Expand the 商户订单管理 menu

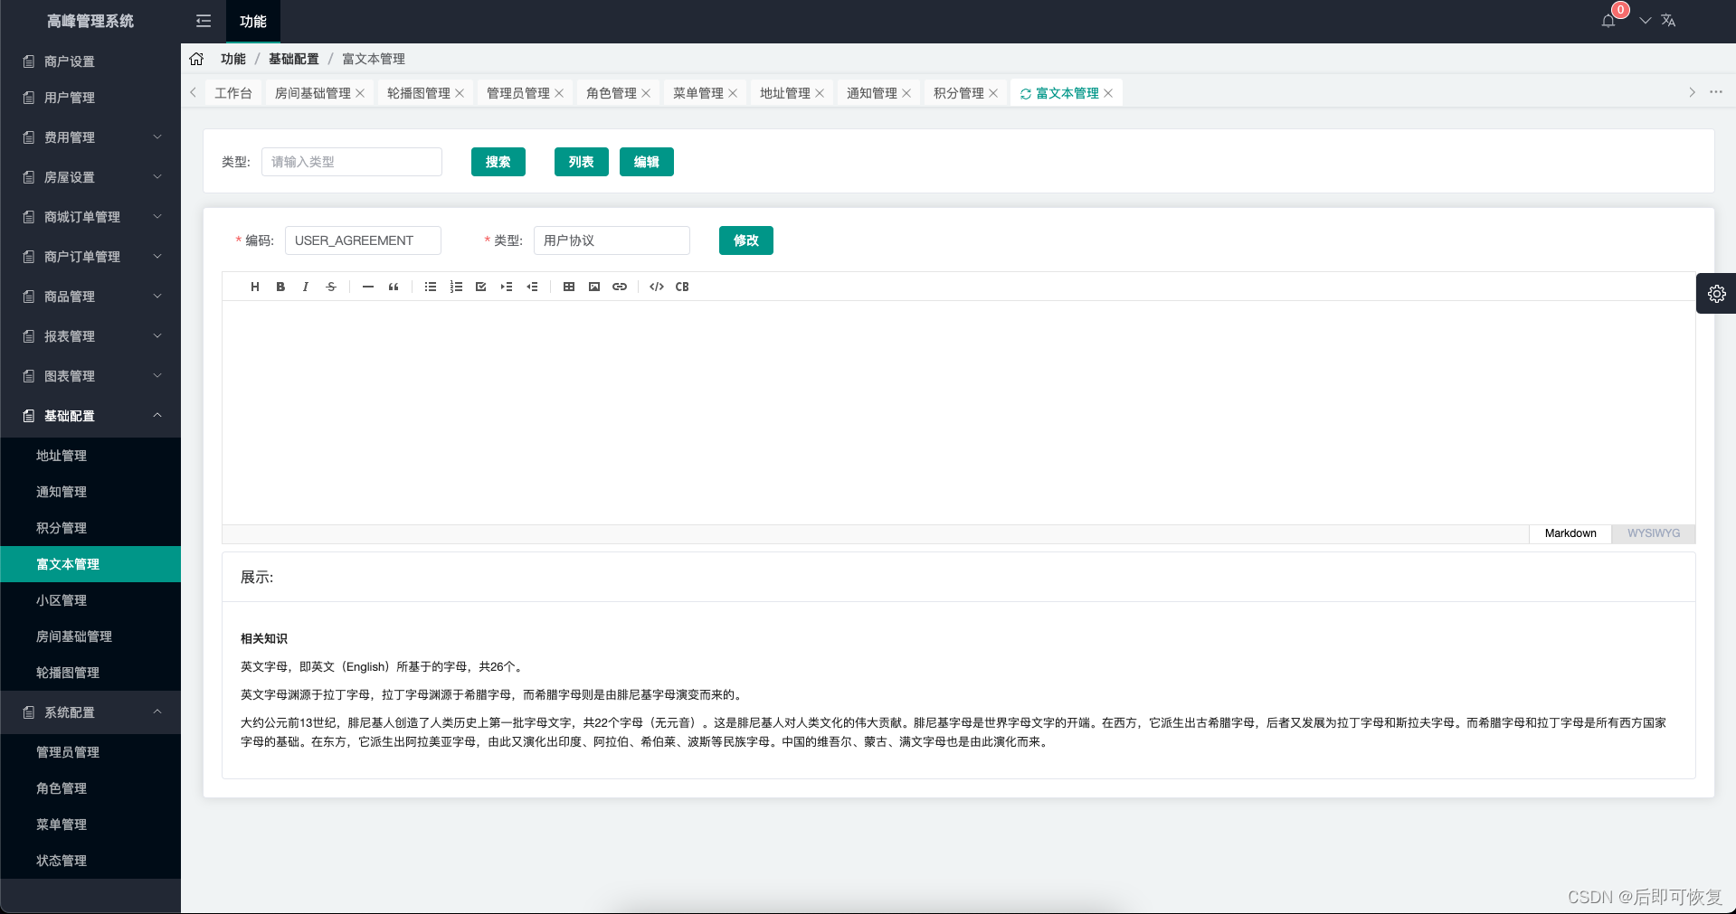click(x=90, y=257)
